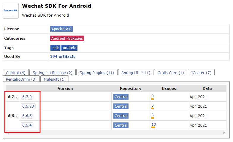The height and width of the screenshot is (142, 233).
Task: Switch to the JCenter (7) tab
Action: 201,73
